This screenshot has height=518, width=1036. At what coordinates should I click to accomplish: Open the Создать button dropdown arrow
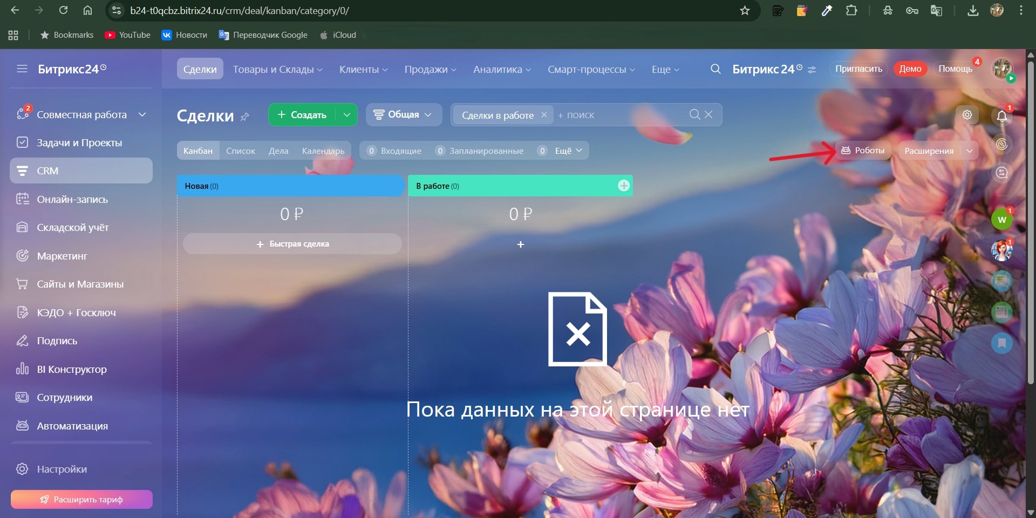[347, 115]
